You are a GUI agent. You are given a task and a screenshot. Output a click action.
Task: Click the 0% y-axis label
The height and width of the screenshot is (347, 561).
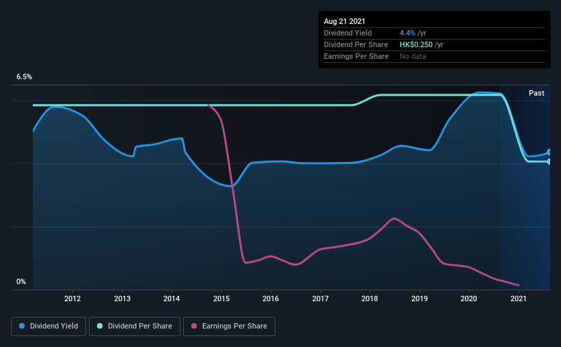point(21,282)
